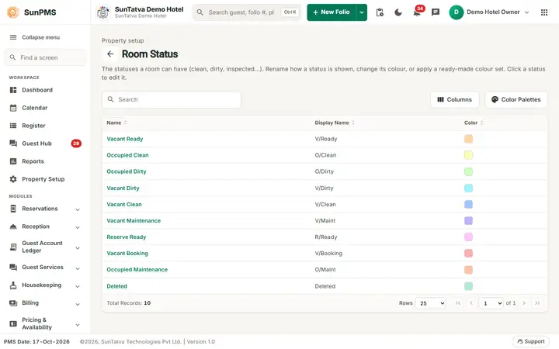Toggle dark mode moon icon
Viewport: 559px width, 349px height.
tap(398, 12)
